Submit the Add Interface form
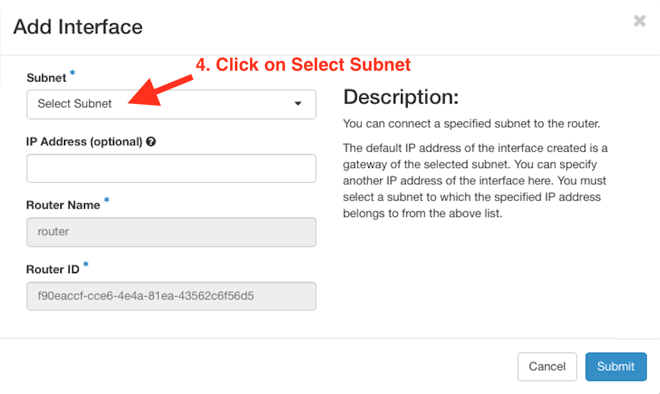This screenshot has width=660, height=394. (616, 367)
